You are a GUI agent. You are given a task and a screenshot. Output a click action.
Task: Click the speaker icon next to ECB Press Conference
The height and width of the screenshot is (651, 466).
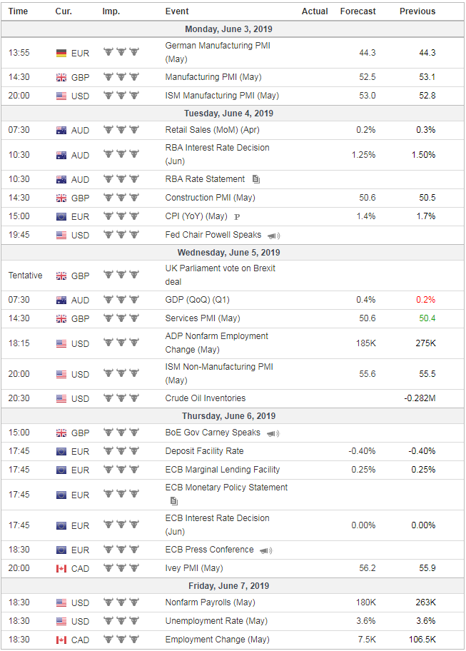[x=265, y=550]
